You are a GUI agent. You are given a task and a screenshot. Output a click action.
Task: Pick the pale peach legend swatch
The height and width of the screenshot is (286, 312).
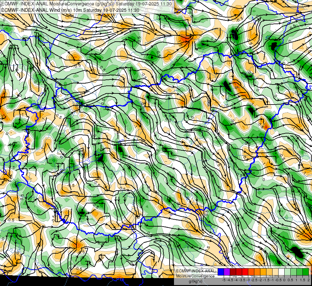[x=275, y=272]
